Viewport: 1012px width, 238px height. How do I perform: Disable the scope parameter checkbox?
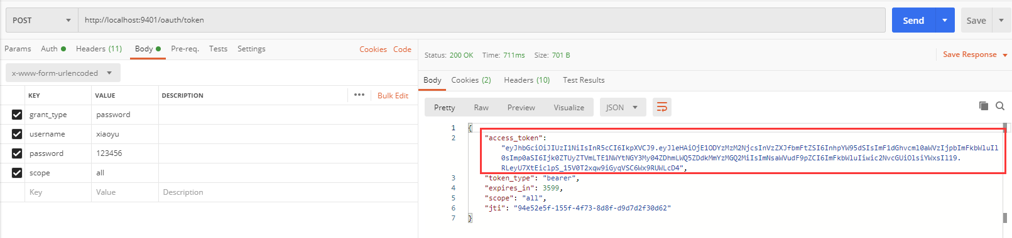click(17, 173)
